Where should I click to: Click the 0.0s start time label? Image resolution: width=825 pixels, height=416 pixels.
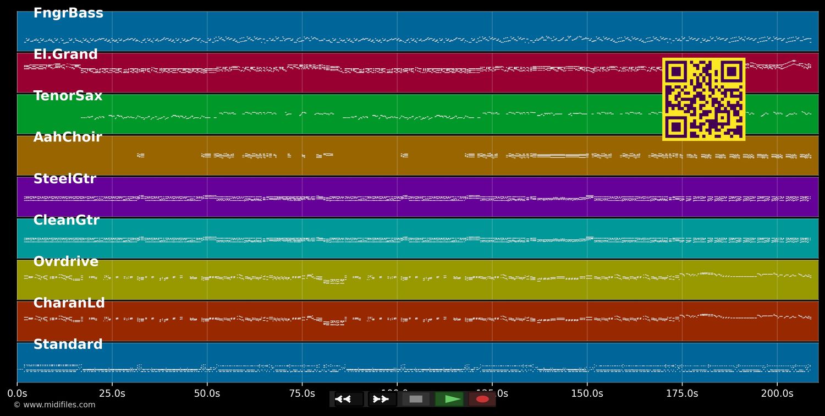pos(17,393)
